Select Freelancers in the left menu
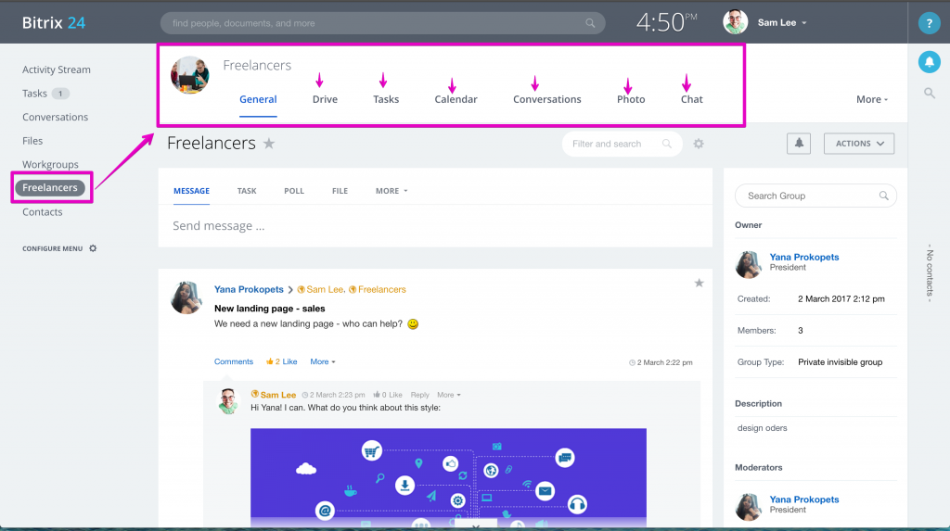 [x=50, y=188]
